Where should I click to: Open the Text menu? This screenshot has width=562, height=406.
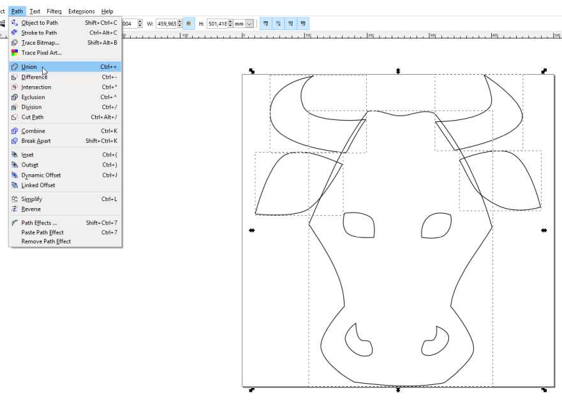[35, 11]
